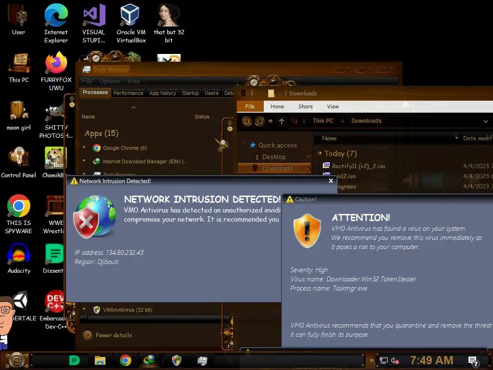This screenshot has width=493, height=370.
Task: Switch to the App history tab
Action: click(x=163, y=93)
